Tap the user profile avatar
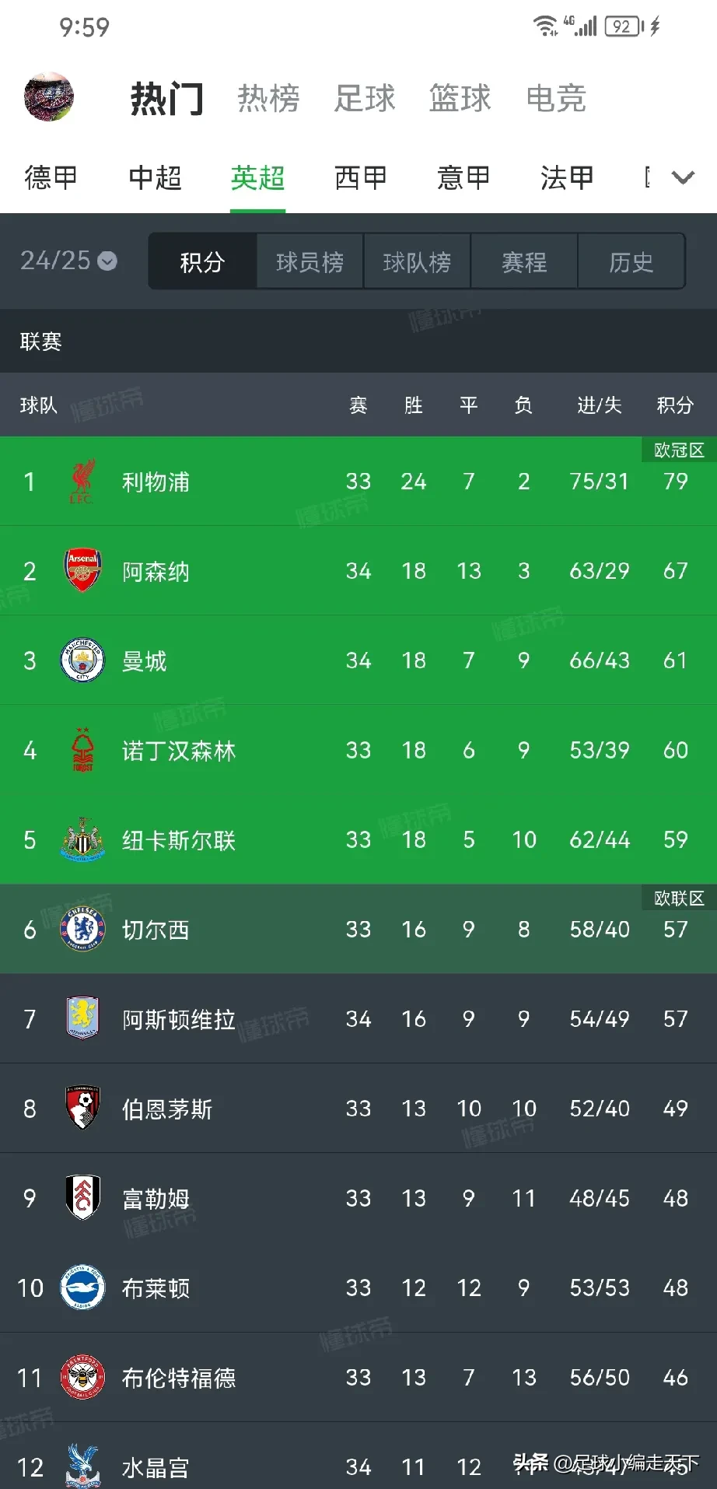Image resolution: width=717 pixels, height=1489 pixels. (x=49, y=97)
